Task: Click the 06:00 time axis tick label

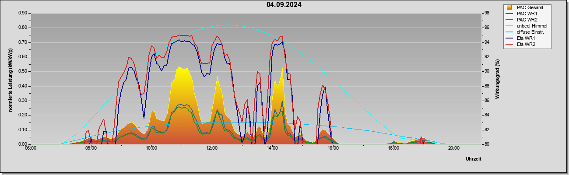Action: [31, 148]
